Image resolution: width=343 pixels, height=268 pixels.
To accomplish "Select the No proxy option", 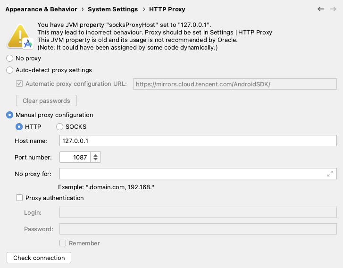I will pos(9,59).
